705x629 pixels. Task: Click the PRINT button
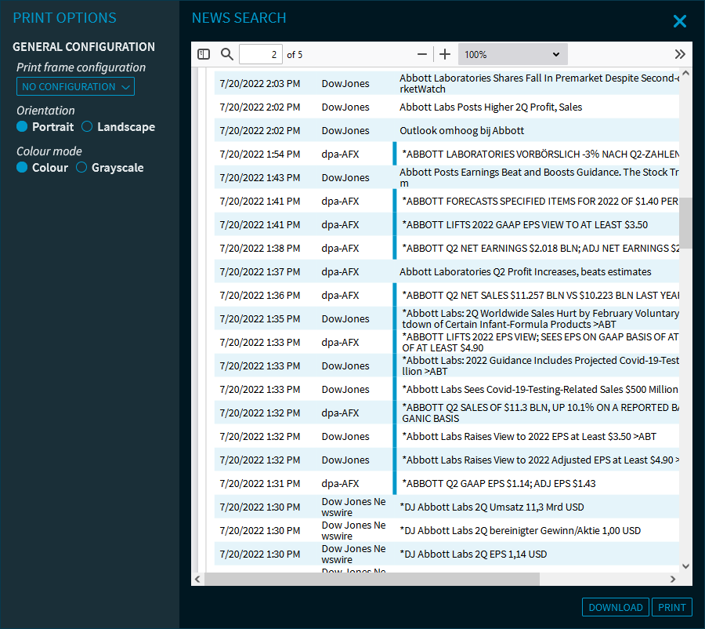[672, 607]
